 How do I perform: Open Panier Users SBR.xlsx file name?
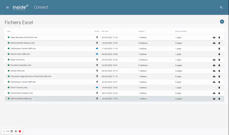20,54
